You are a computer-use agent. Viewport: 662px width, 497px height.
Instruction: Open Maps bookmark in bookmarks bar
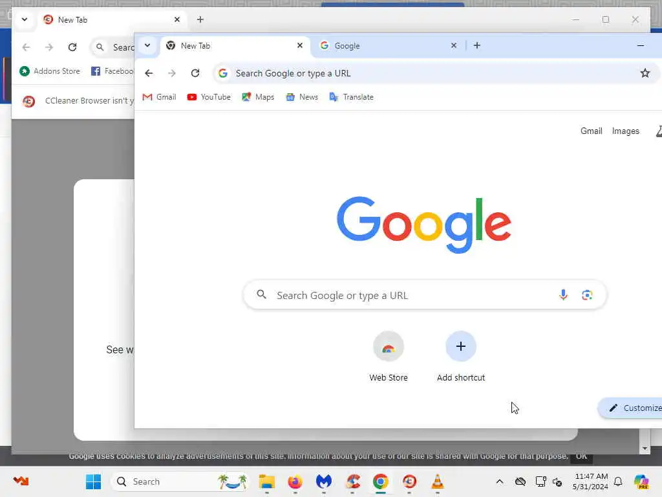click(x=258, y=97)
